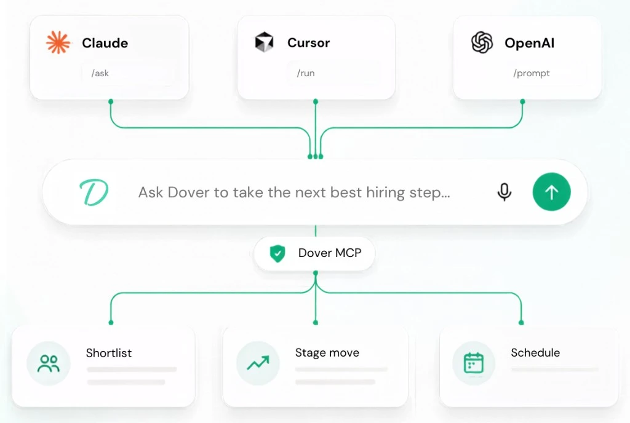Submit prompt with green arrow button

(x=552, y=192)
